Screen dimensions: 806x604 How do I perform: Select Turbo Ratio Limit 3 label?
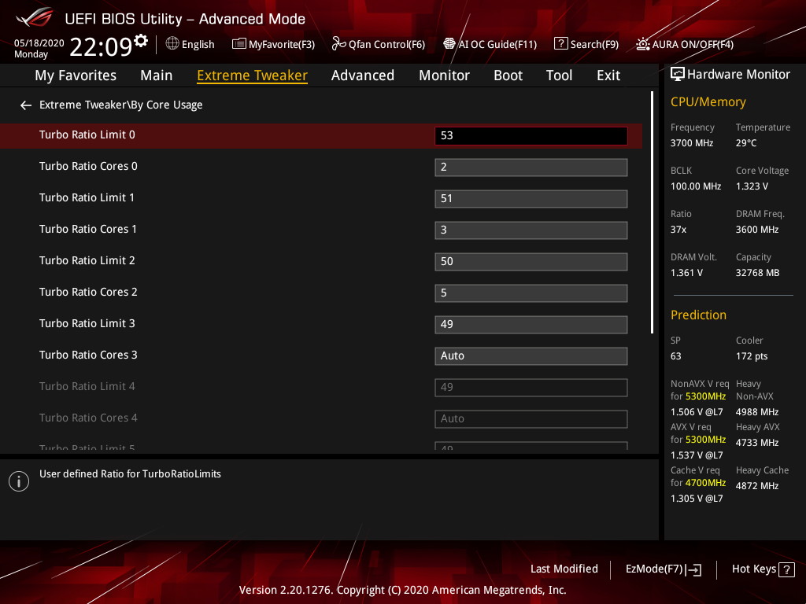[87, 323]
